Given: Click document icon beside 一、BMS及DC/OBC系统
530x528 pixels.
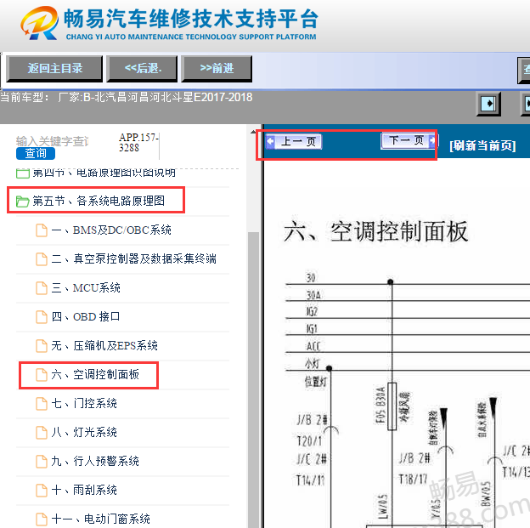Looking at the screenshot, I should [42, 230].
